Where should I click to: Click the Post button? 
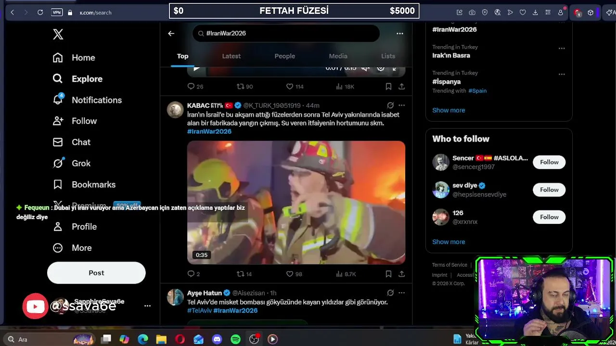click(x=96, y=273)
